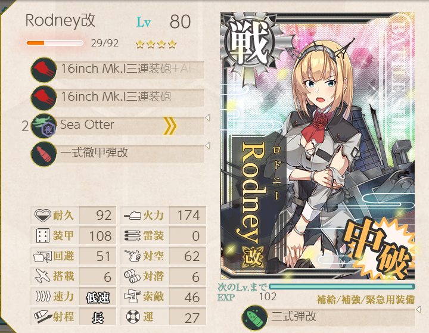Click the 補給/補強/緊急用装備 label
The height and width of the screenshot is (333, 429).
tap(365, 300)
